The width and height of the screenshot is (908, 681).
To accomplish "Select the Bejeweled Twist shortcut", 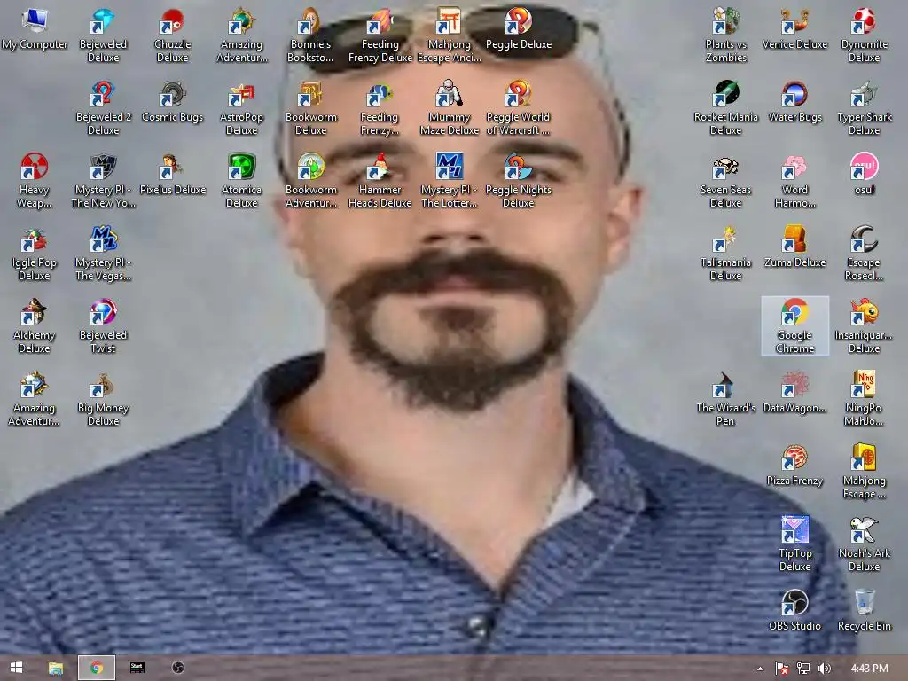I will click(x=103, y=326).
